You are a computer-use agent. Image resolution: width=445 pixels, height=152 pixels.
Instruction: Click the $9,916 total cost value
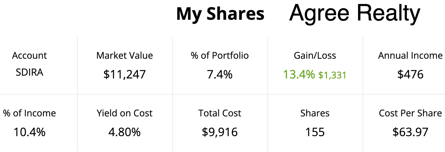point(220,132)
